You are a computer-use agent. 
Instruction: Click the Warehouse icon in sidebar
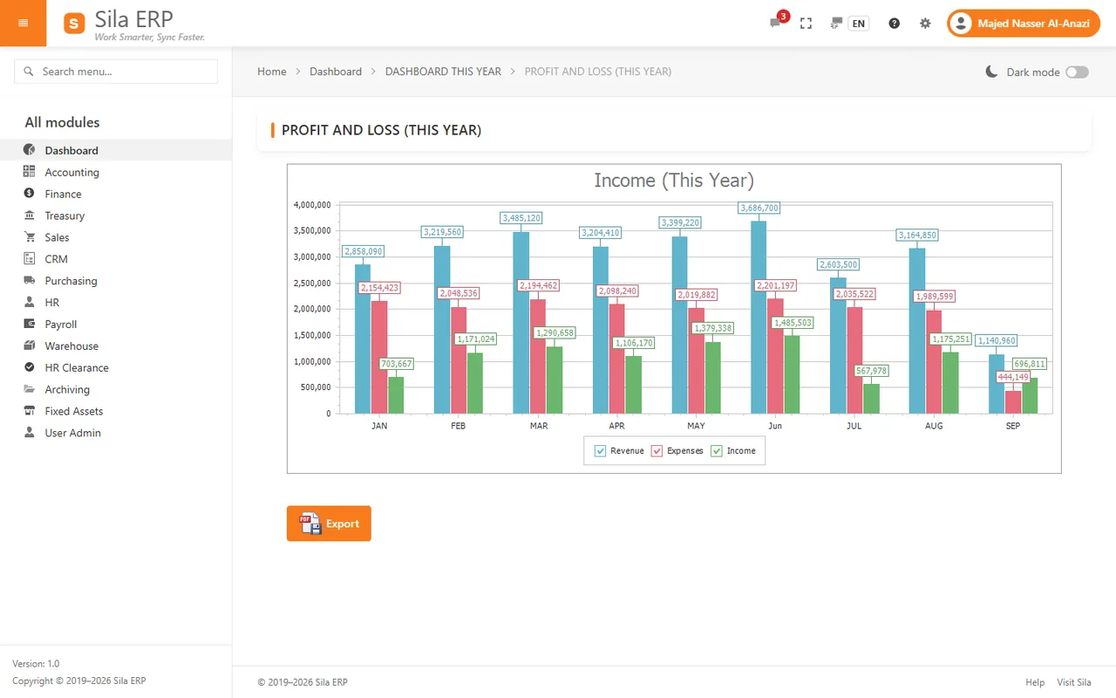[x=29, y=346]
